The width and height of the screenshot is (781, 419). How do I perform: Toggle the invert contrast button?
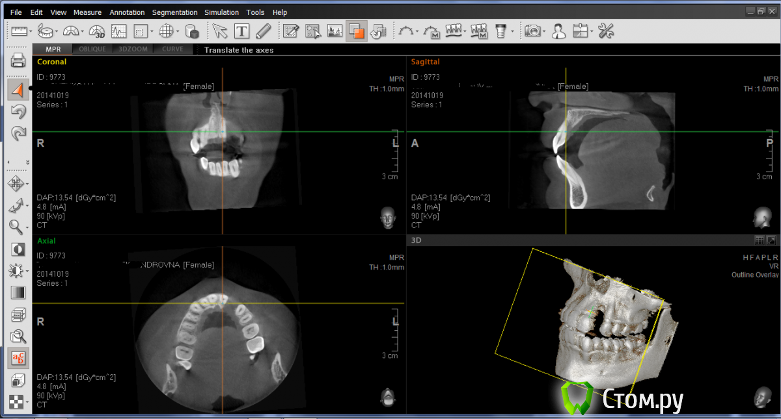(18, 249)
